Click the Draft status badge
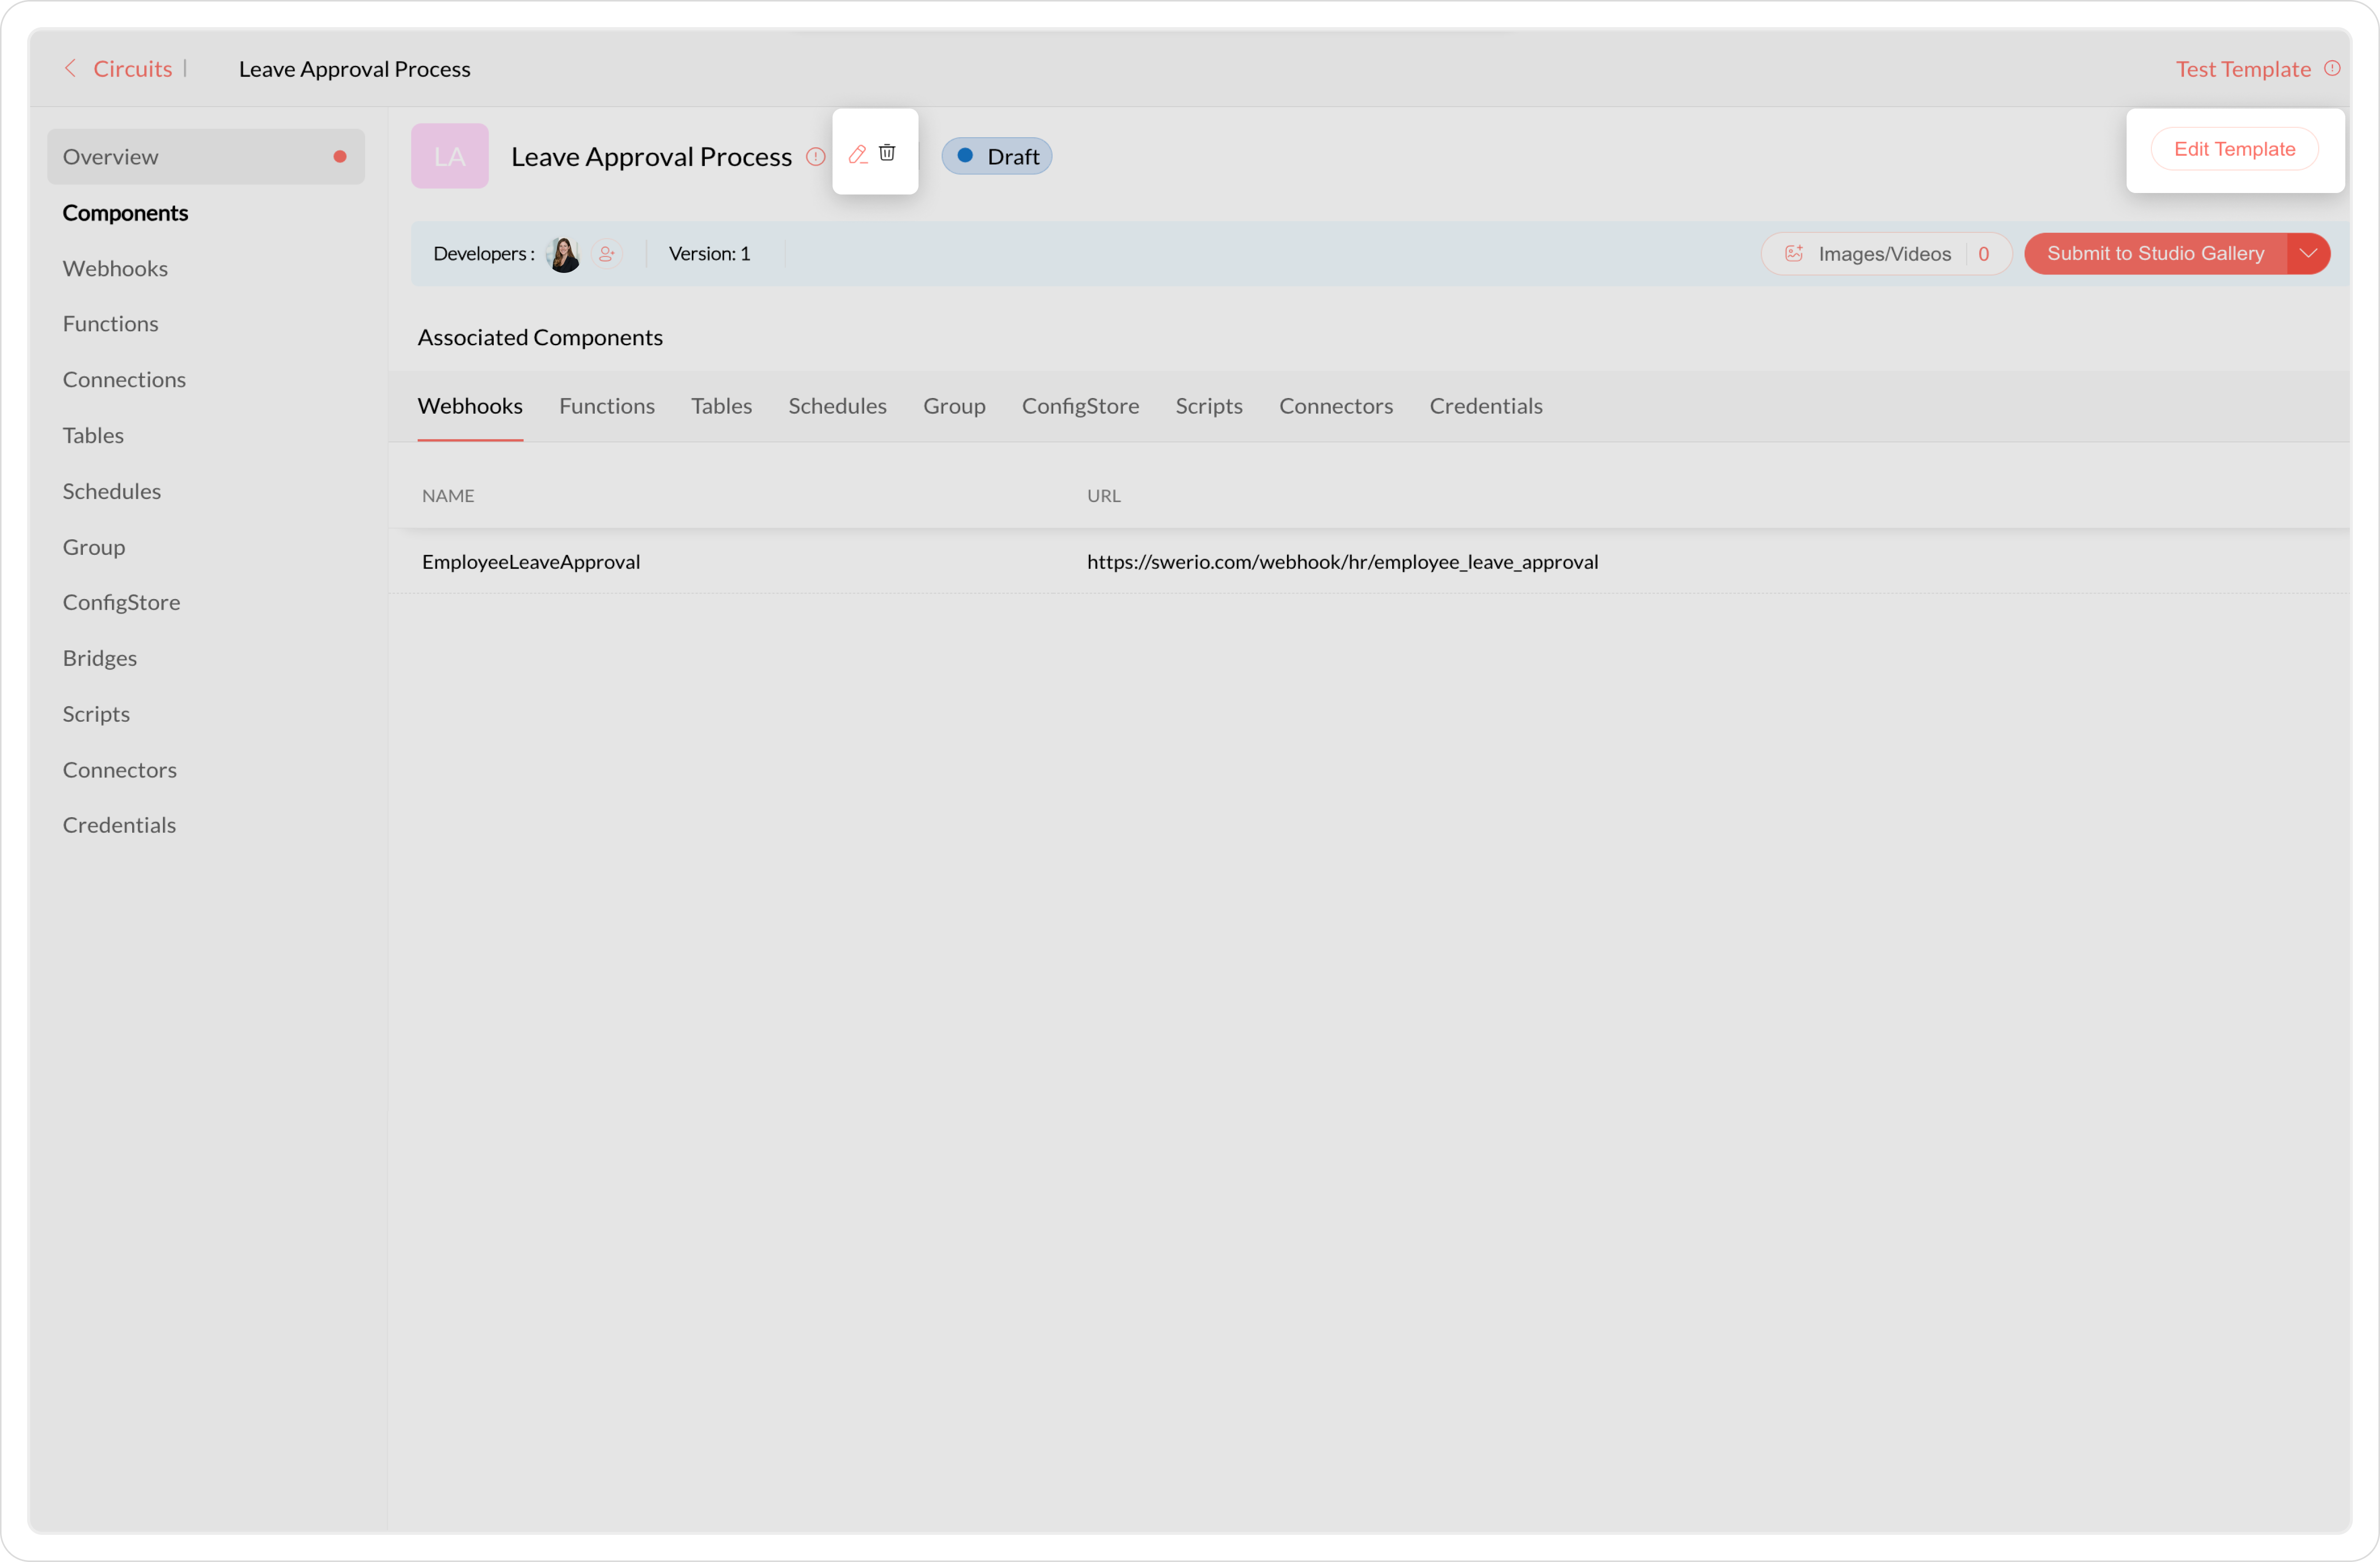The image size is (2380, 1562). pyautogui.click(x=997, y=156)
